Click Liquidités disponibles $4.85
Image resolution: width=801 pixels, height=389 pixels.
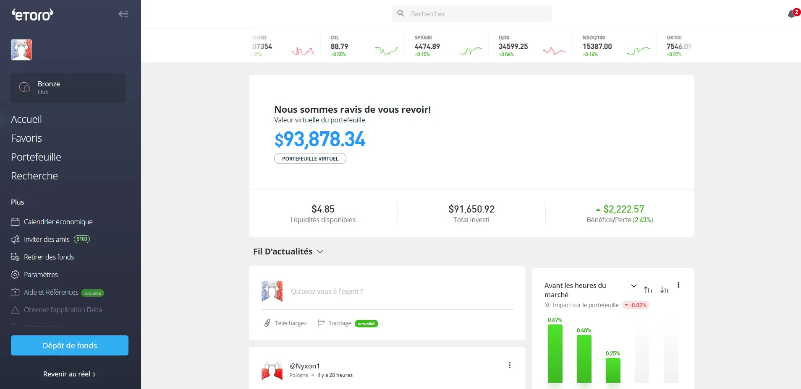323,214
